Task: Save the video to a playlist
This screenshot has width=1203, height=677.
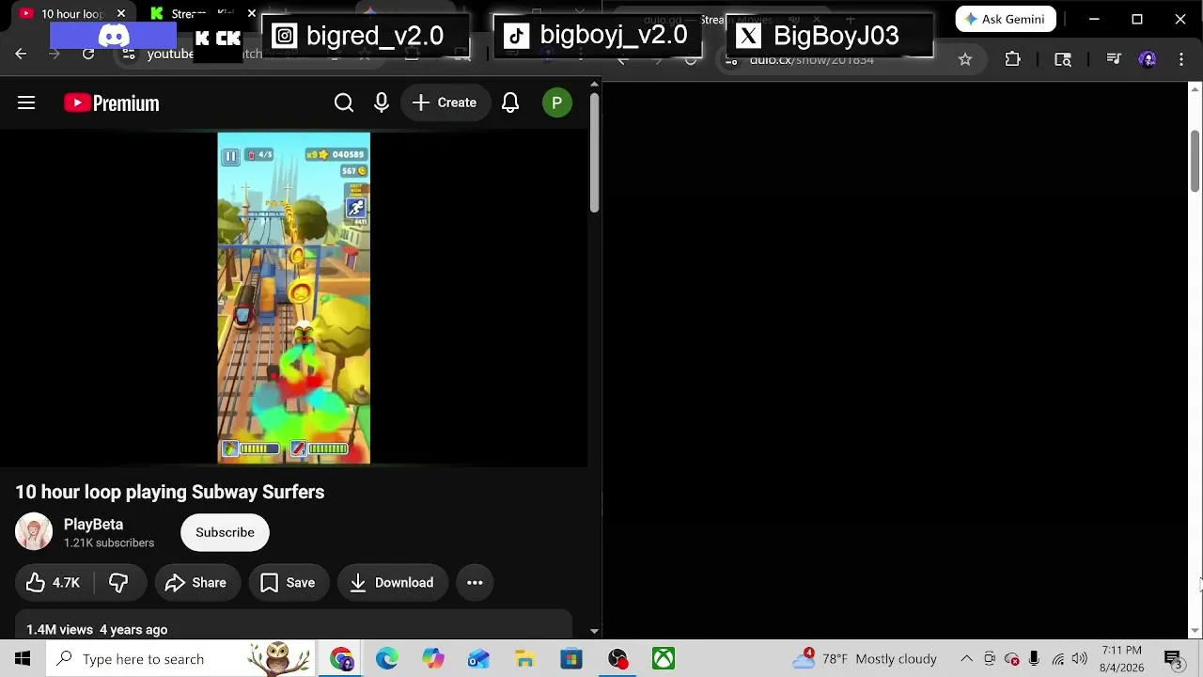Action: click(288, 583)
